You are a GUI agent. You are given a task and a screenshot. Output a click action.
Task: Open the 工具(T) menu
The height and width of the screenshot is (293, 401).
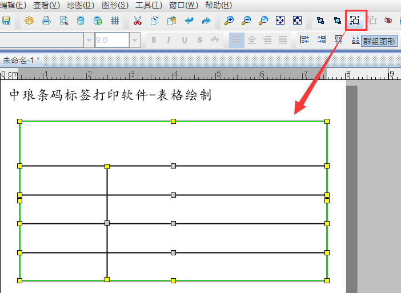click(149, 5)
